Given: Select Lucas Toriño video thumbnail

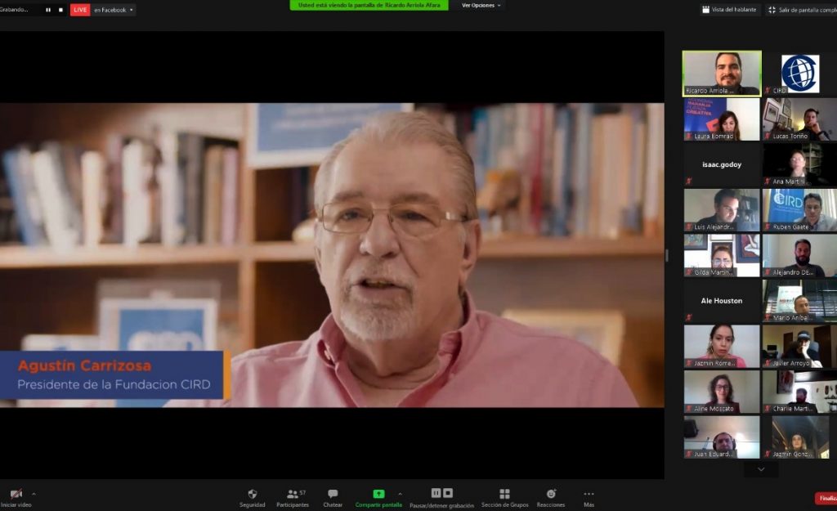Looking at the screenshot, I should tap(799, 119).
